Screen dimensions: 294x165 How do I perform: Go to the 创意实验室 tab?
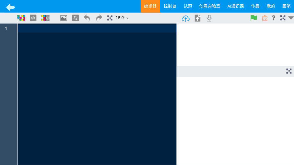[x=210, y=6]
